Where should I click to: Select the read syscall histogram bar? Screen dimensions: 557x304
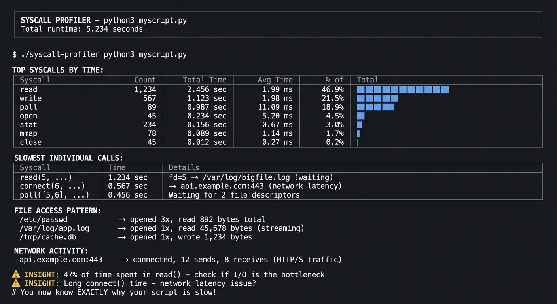(403, 89)
